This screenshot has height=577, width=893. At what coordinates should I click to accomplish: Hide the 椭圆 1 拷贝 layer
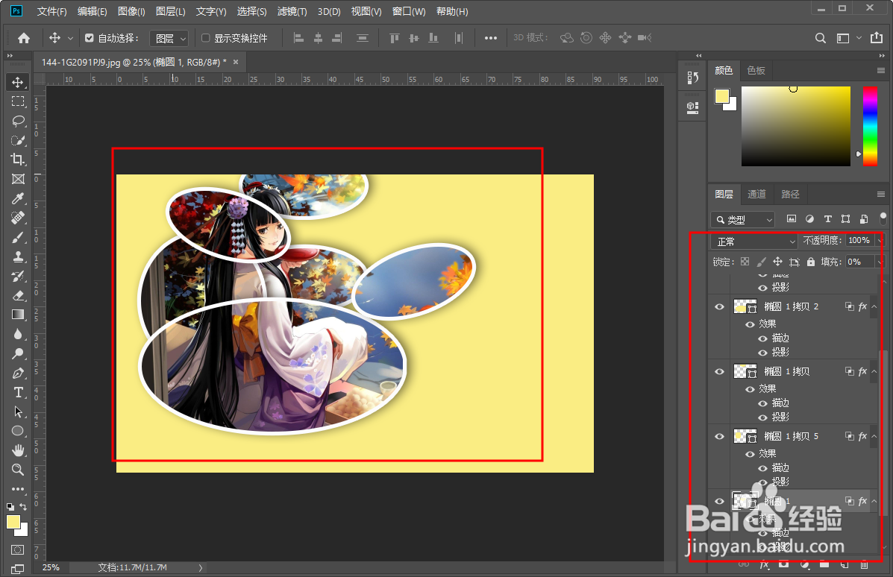coord(719,371)
